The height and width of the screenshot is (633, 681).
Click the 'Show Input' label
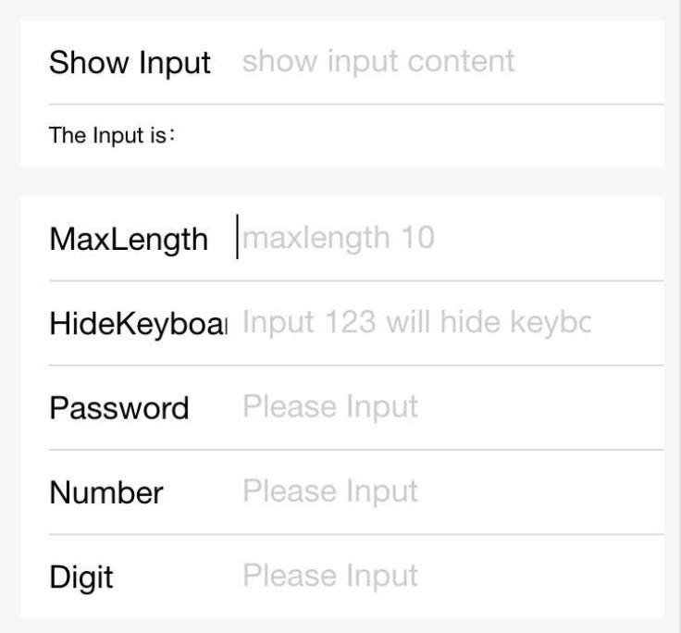click(x=130, y=64)
